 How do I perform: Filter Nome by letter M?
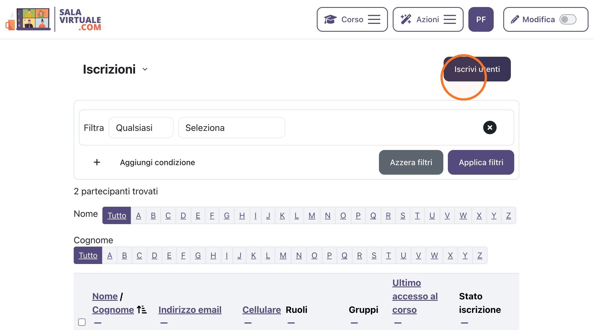(312, 215)
